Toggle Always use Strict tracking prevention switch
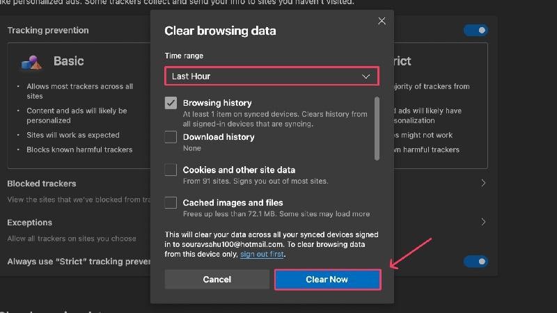This screenshot has height=313, width=557. (476, 262)
